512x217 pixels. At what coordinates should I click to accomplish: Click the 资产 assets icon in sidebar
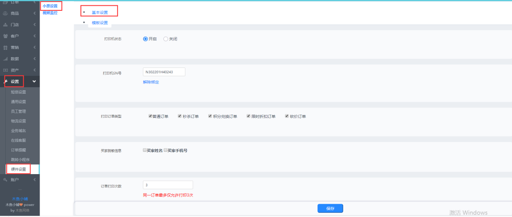5,70
